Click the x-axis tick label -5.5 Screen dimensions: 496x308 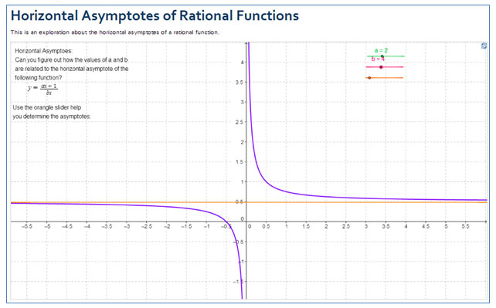pyautogui.click(x=27, y=226)
